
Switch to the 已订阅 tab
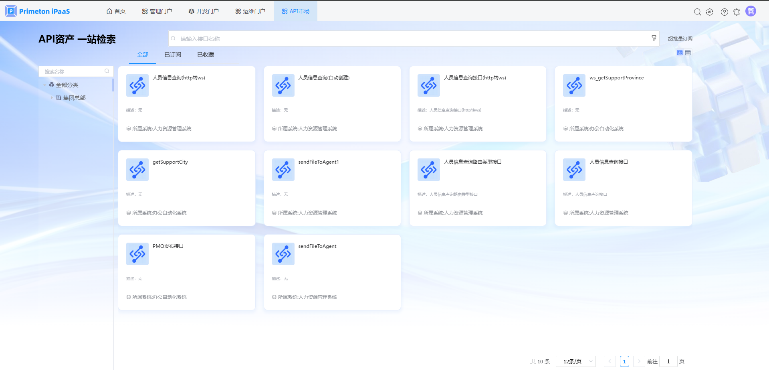coord(173,55)
